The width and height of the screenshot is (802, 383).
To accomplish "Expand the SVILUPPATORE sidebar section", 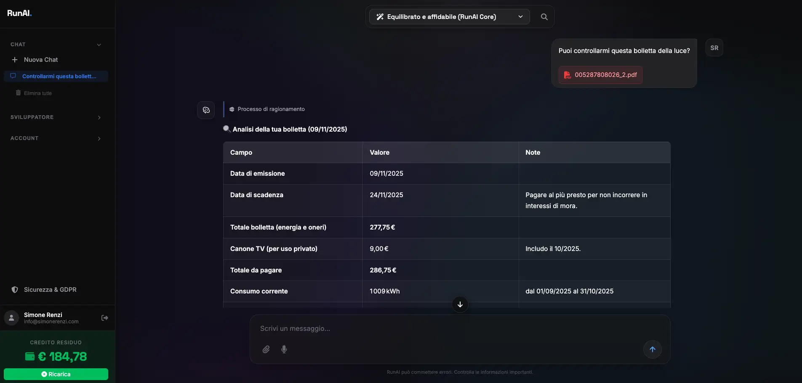I will coord(99,117).
